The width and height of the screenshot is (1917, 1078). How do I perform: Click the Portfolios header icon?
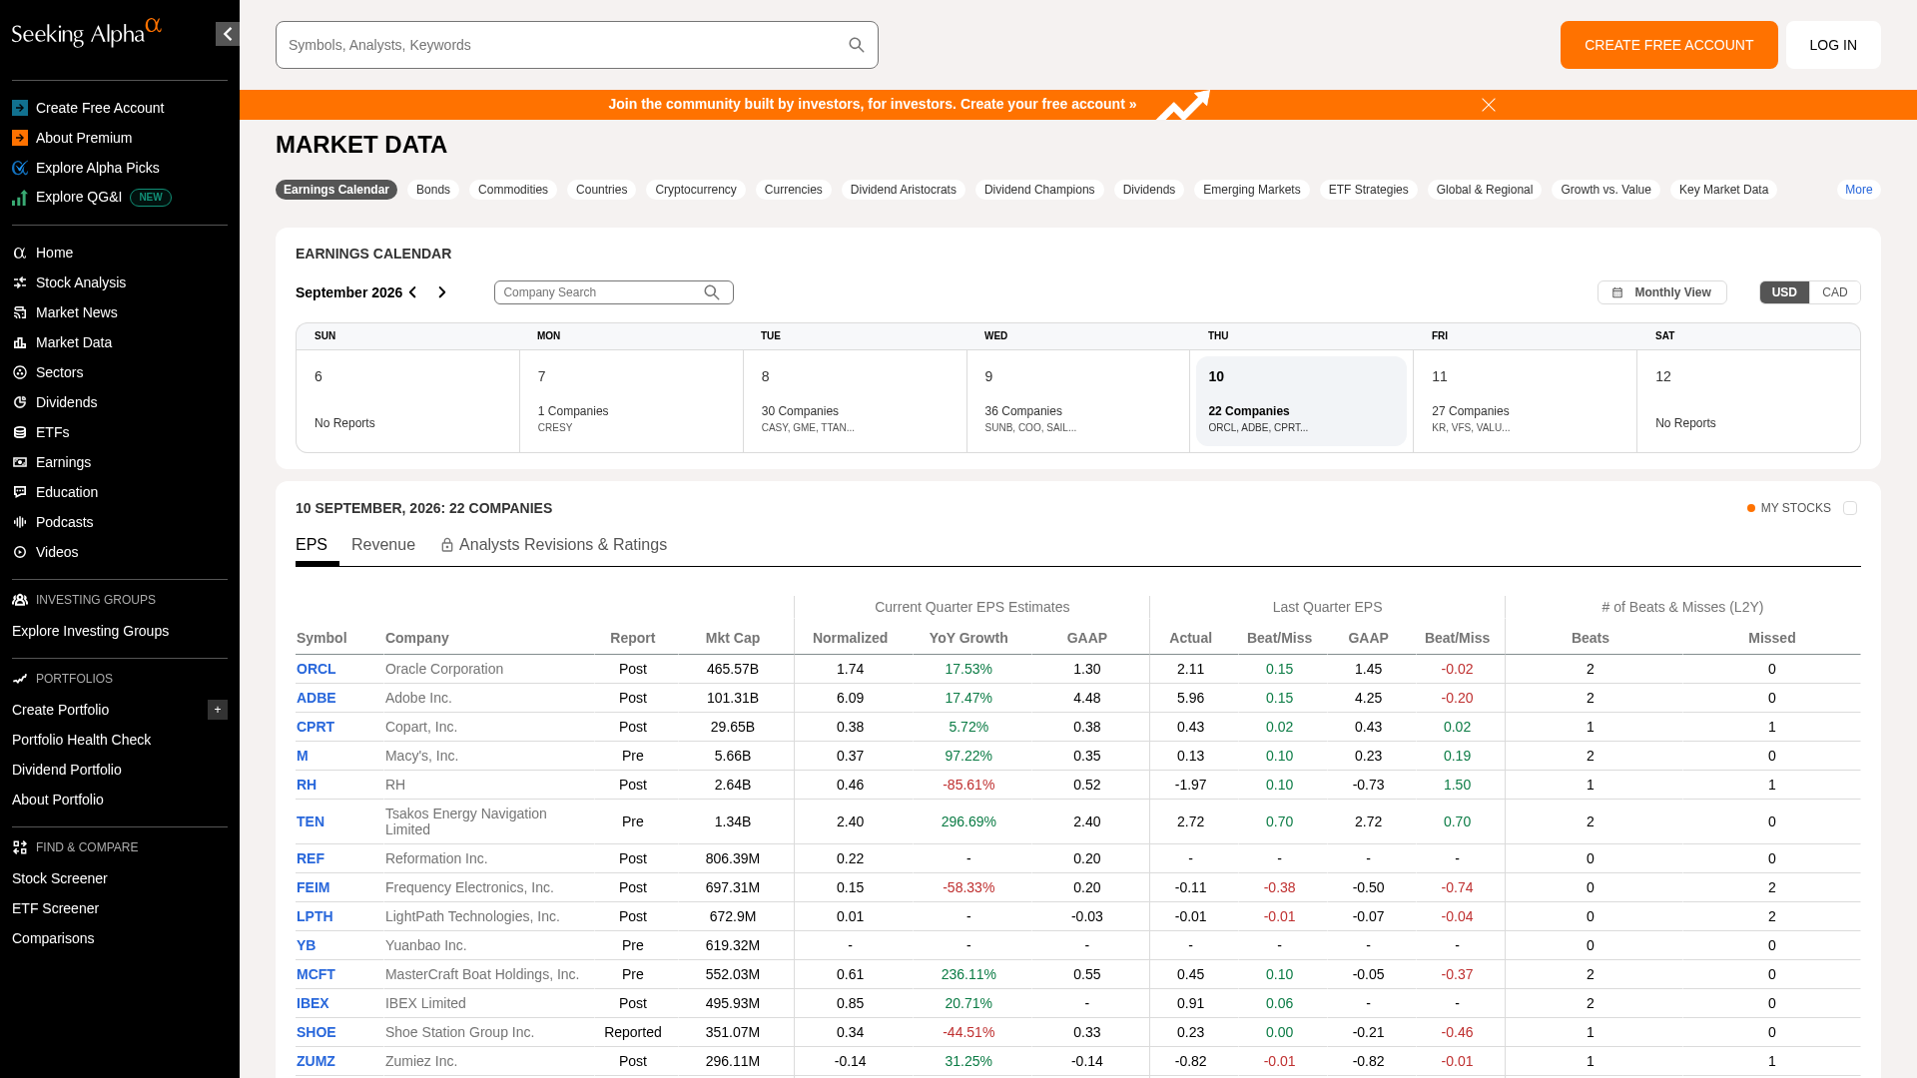[x=20, y=679]
